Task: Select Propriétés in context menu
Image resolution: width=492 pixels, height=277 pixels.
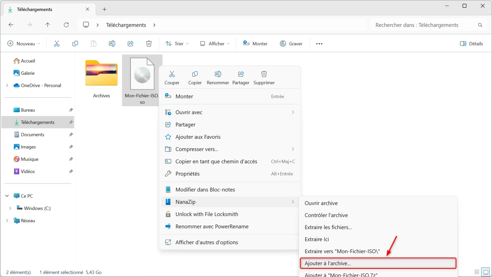Action: (x=230, y=174)
